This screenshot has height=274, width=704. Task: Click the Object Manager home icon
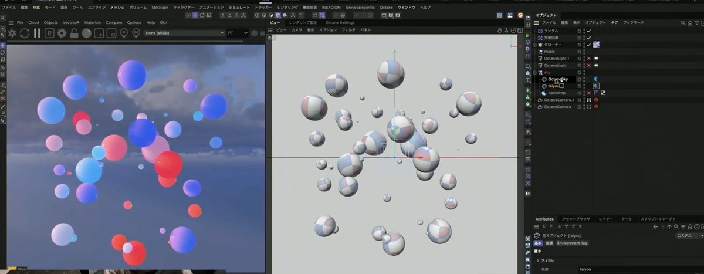coord(689,23)
